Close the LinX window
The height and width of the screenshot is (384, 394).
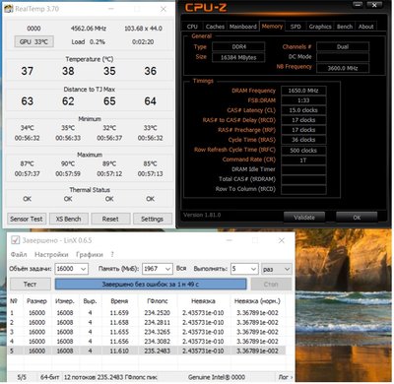coord(282,240)
